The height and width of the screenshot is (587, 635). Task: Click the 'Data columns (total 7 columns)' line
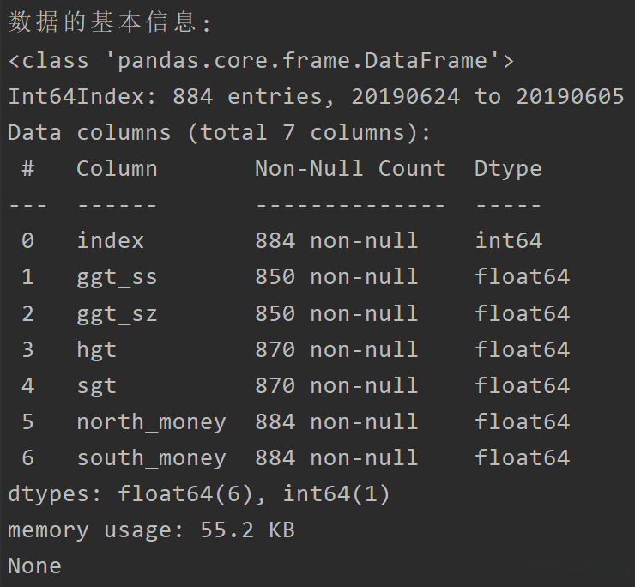pos(219,133)
